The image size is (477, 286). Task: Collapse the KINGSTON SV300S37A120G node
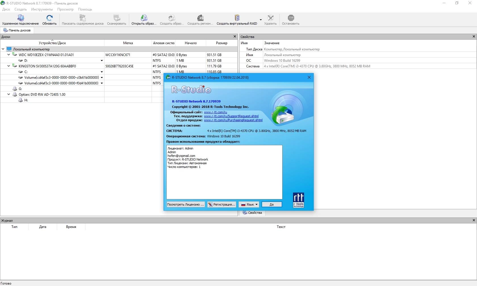point(9,66)
